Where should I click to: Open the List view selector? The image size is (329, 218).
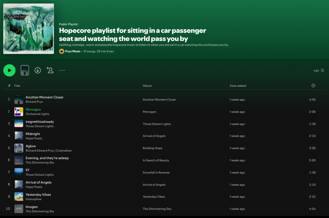318,70
